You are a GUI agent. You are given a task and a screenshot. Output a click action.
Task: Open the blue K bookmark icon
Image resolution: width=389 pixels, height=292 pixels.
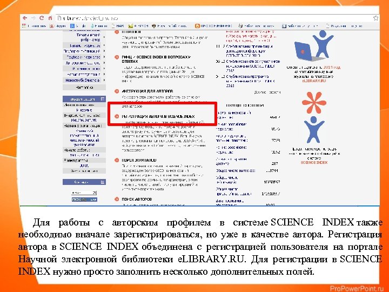click(72, 25)
